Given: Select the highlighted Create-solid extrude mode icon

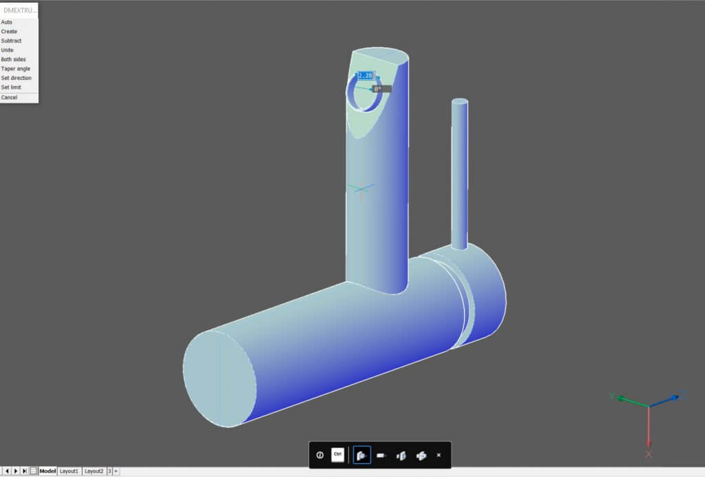Looking at the screenshot, I should 361,455.
